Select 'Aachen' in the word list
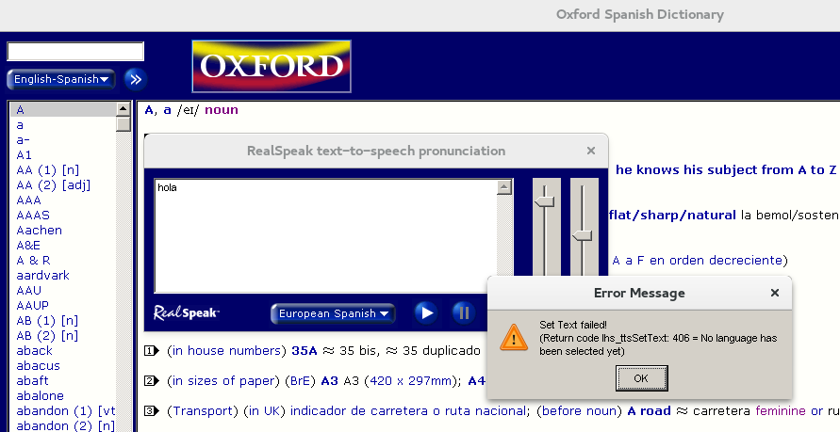This screenshot has height=432, width=840. click(x=39, y=230)
